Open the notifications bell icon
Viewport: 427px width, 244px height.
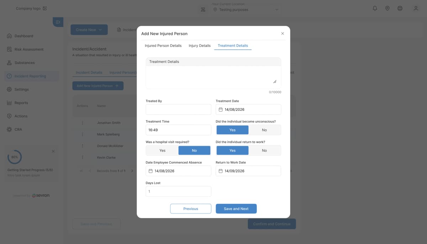click(x=375, y=8)
